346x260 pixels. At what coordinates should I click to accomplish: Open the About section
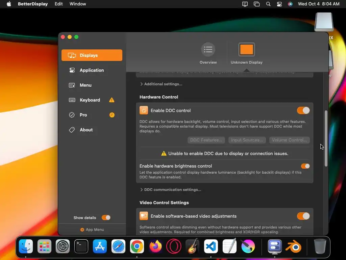click(92, 130)
